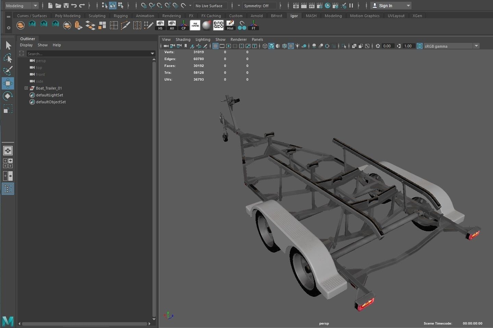Activate the Scale tool in toolbox

8,109
